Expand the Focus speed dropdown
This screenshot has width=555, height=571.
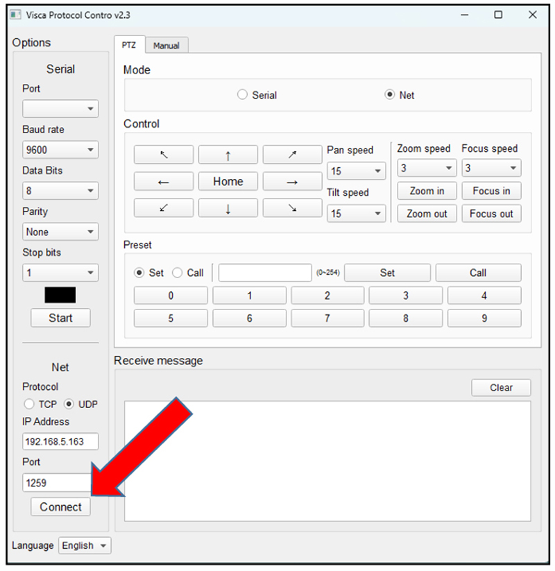click(x=492, y=168)
